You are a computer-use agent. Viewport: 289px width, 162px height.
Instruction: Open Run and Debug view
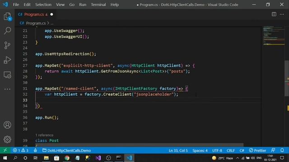pyautogui.click(x=7, y=60)
